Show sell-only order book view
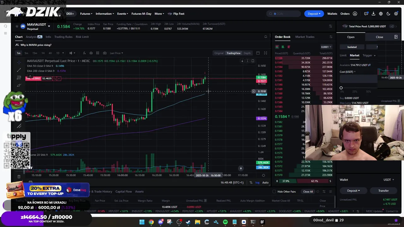The width and height of the screenshot is (404, 227). point(288,47)
